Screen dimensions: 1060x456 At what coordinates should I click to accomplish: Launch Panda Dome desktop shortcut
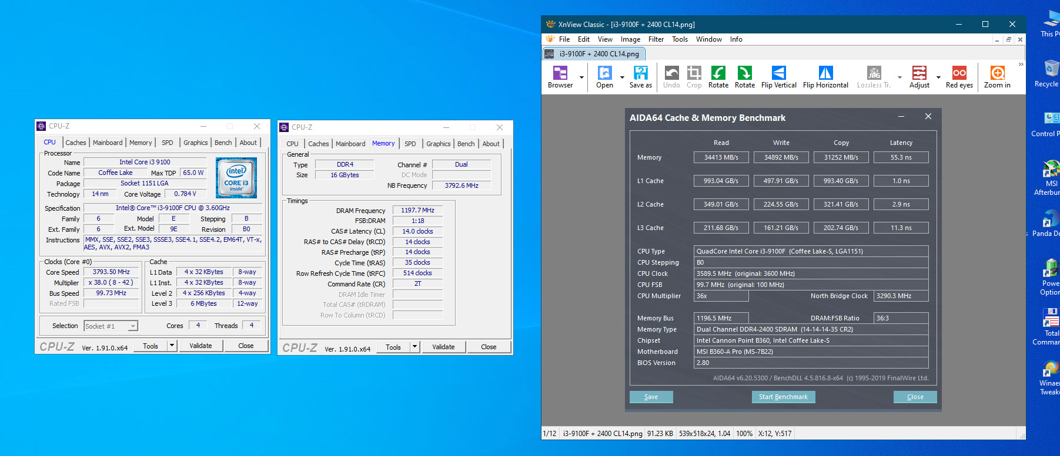pos(1048,223)
